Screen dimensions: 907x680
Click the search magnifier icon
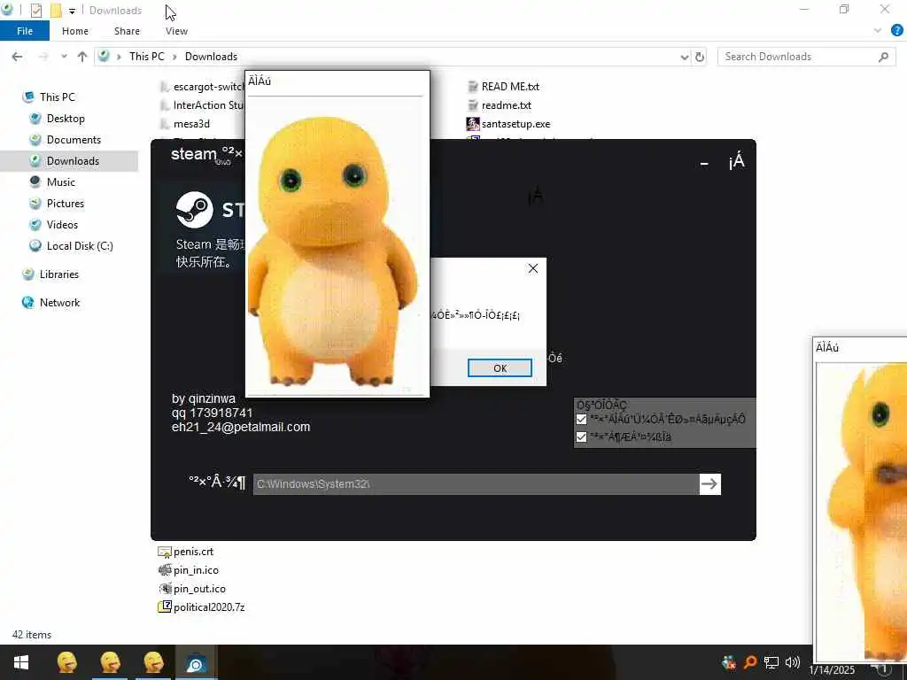coord(883,57)
